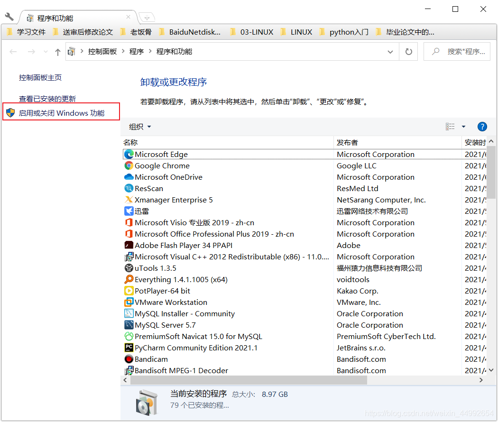Open the 03-LINUX bookmark folder

click(252, 32)
